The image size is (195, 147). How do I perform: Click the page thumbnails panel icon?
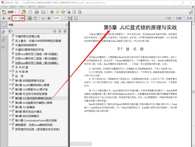(x=3, y=26)
